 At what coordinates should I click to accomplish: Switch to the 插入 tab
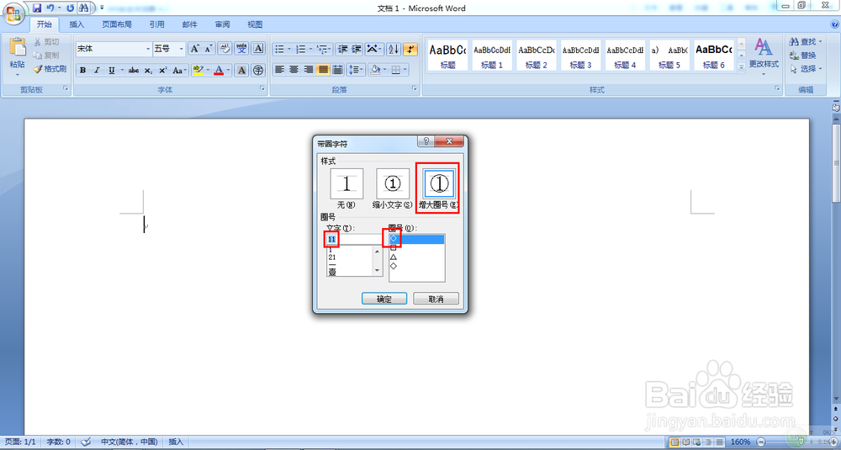pos(77,24)
